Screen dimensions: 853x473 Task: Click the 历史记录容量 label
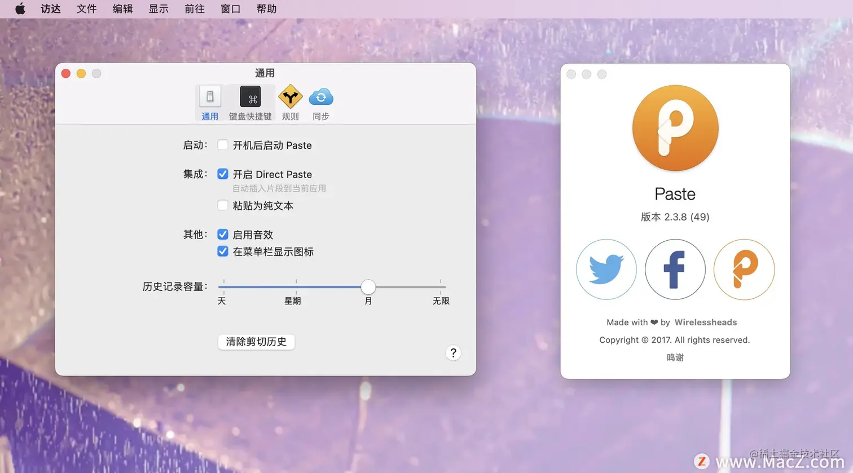click(175, 286)
